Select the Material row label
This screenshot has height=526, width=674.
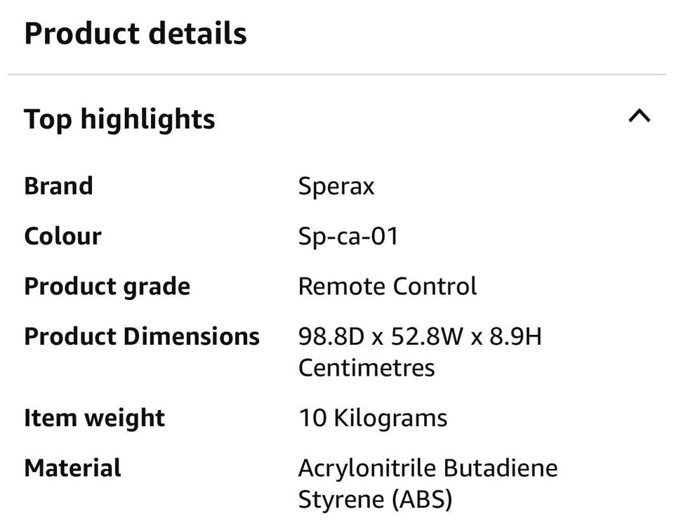[x=72, y=468]
